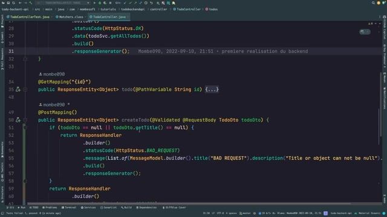
Task: Click the Git commit checkmark icon
Action: pos(131,2)
